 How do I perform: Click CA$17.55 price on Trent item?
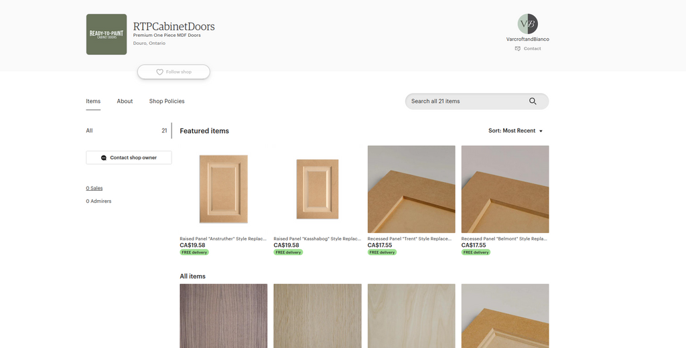tap(380, 245)
